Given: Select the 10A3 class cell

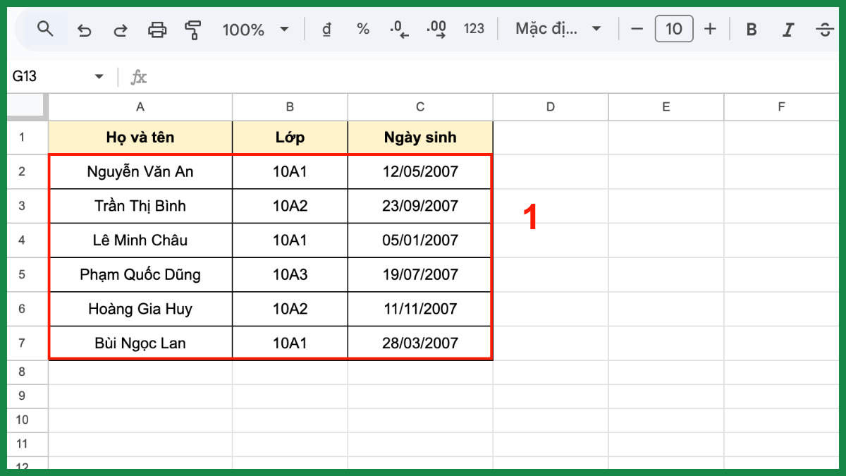Looking at the screenshot, I should click(x=290, y=274).
